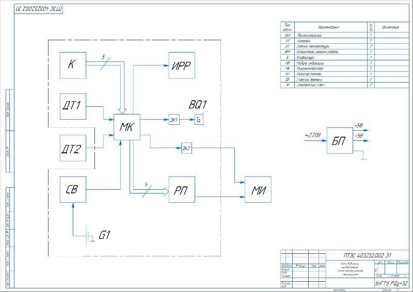
Task: Click the Примечание table header
Action: pos(391,27)
